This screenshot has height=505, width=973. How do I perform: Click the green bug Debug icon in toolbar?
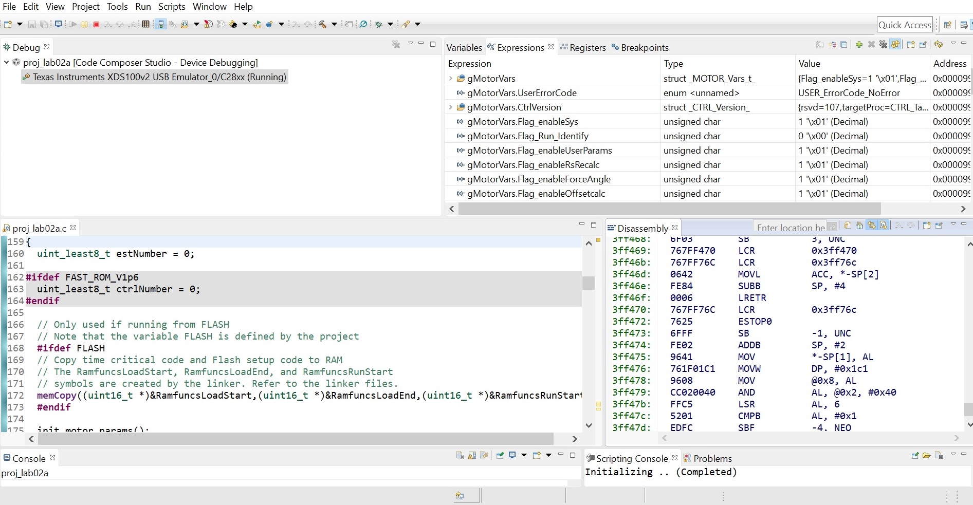click(x=379, y=24)
